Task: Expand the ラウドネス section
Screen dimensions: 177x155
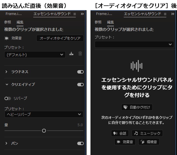Action: pos(6,72)
